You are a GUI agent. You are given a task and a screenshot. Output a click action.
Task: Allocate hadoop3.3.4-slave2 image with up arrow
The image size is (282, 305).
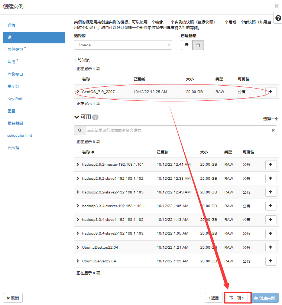[270, 233]
